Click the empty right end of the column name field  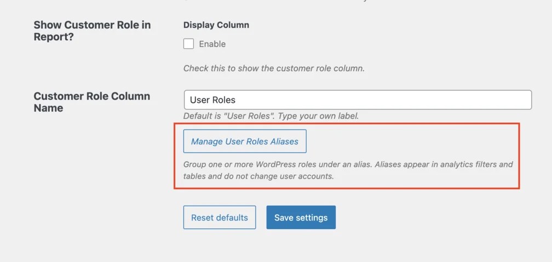tap(493, 100)
